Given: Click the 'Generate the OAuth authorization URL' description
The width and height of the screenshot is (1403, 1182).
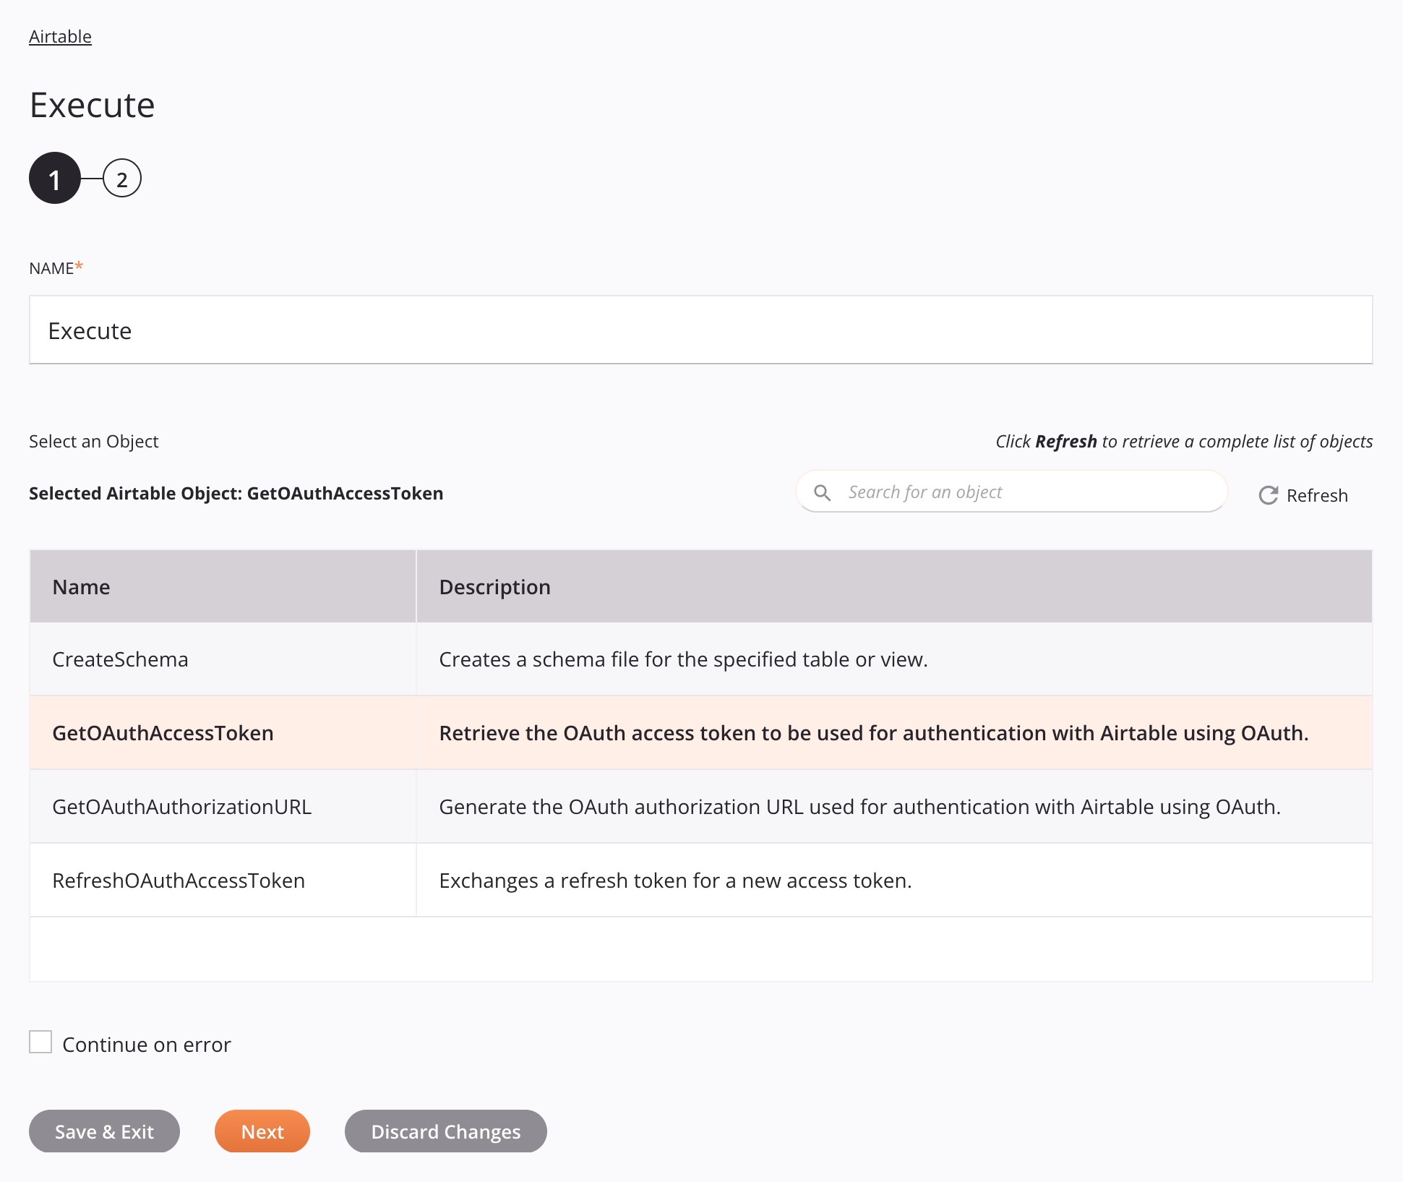Looking at the screenshot, I should point(859,807).
